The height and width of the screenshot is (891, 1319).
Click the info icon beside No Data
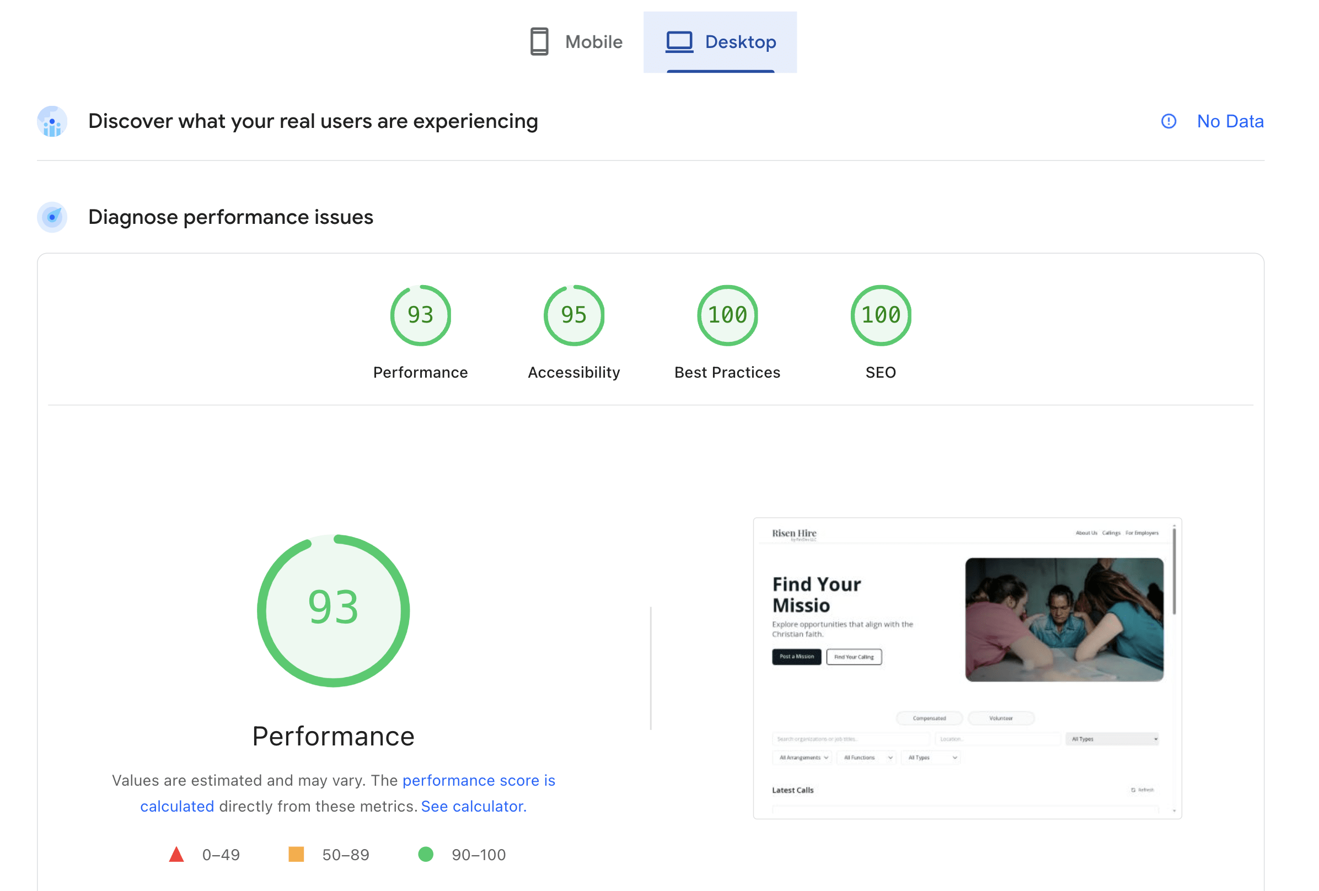[1168, 121]
